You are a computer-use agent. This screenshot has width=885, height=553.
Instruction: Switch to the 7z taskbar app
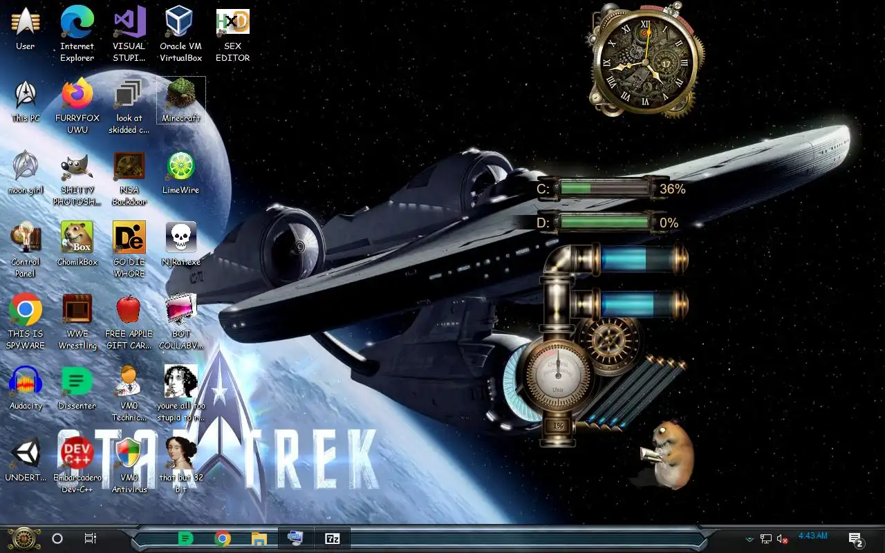[x=333, y=538]
